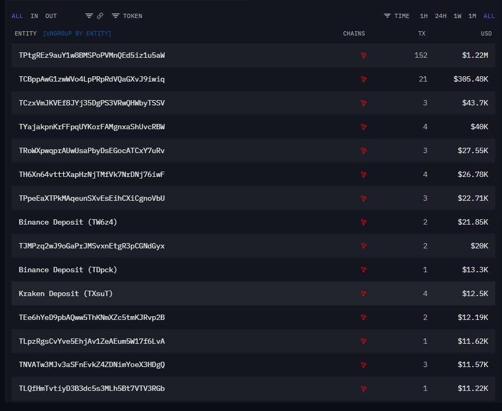Click Tron chain icon in TLQfHmTv row
This screenshot has height=411, width=502.
pyautogui.click(x=363, y=389)
